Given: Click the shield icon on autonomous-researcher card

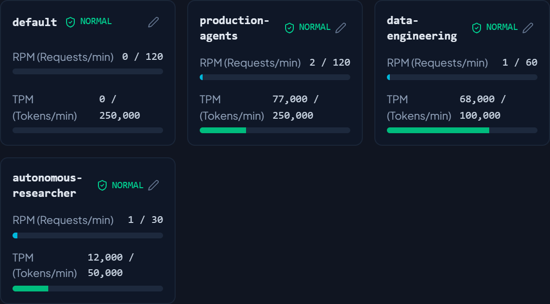Looking at the screenshot, I should click(102, 185).
